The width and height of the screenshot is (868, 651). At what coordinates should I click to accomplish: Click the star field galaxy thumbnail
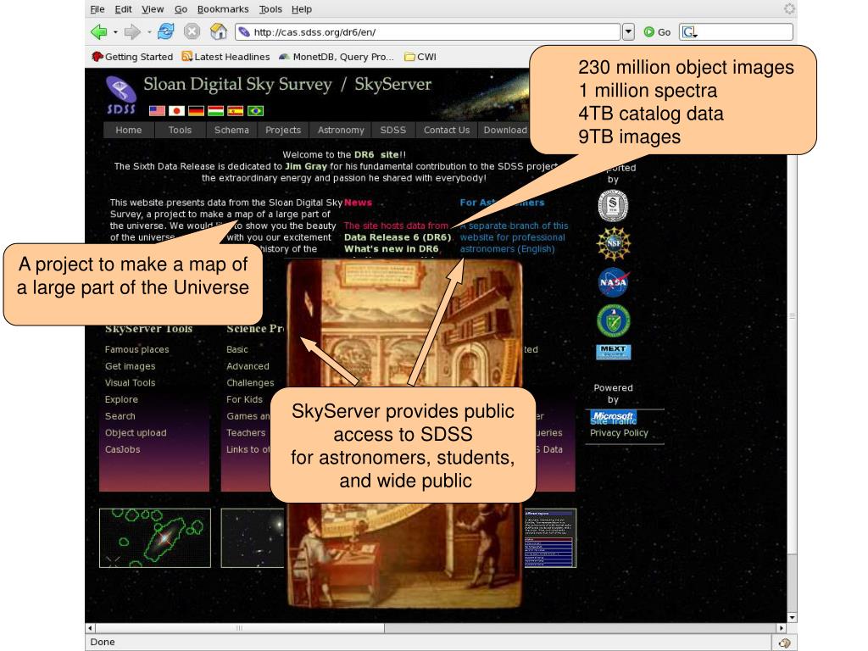[x=253, y=538]
